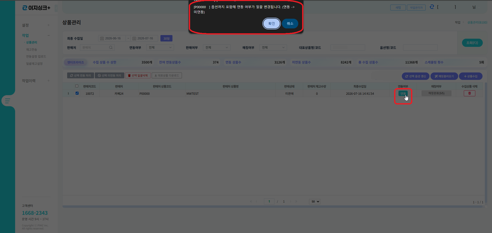492x233 pixels.
Task: Click the 선택 옵션 갱신 button
Action: (415, 76)
